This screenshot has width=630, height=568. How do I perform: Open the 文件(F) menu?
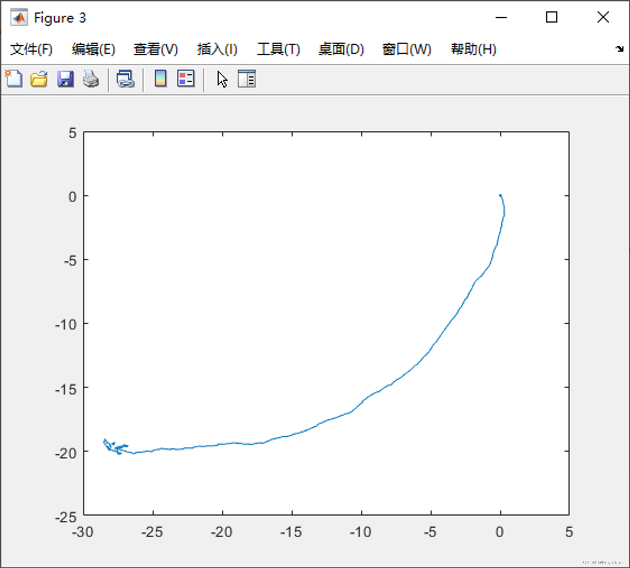(31, 49)
